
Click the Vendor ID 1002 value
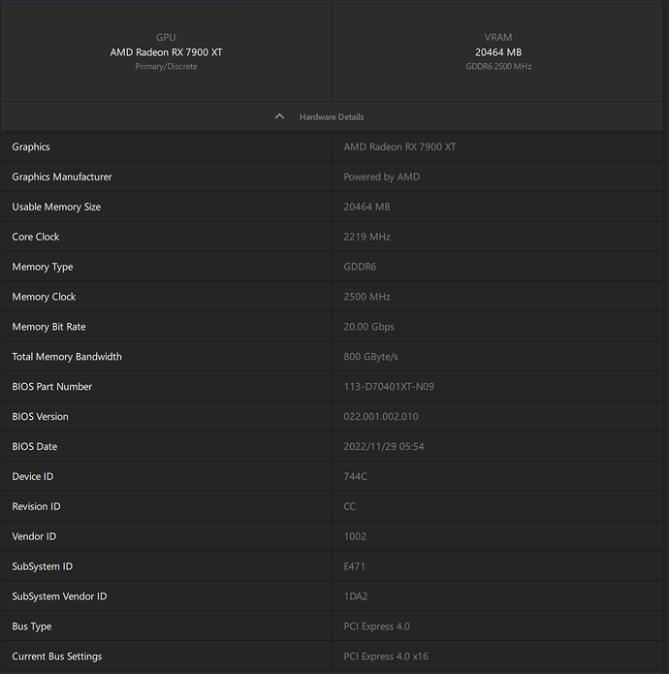355,536
